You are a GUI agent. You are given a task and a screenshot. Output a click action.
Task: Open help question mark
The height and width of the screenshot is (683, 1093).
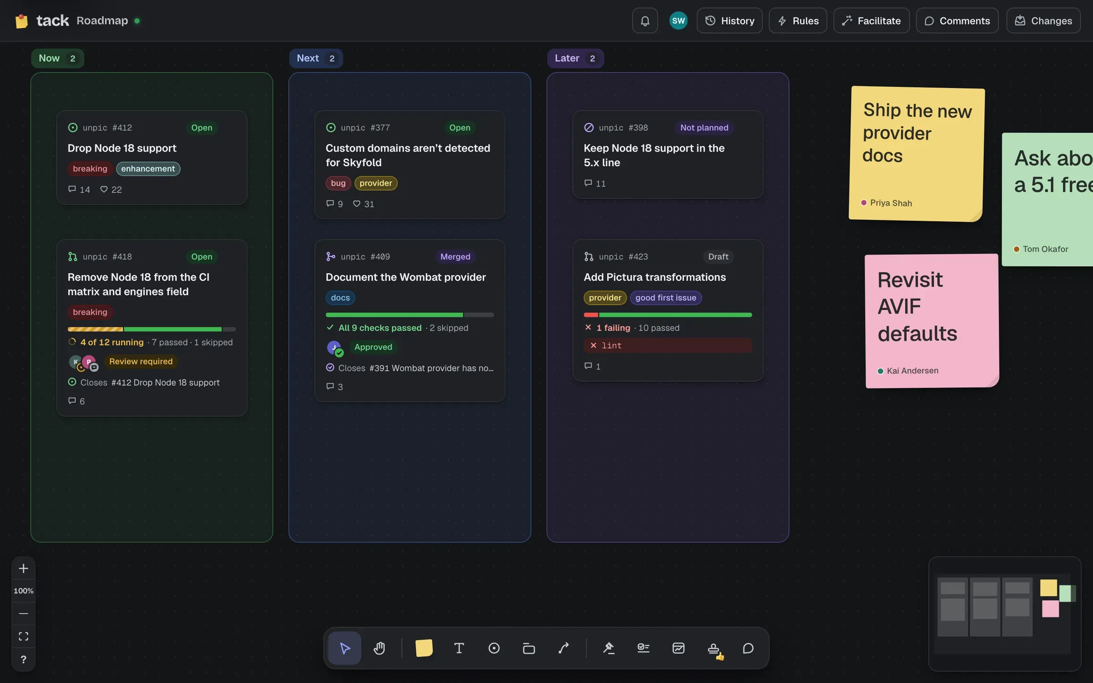point(23,659)
